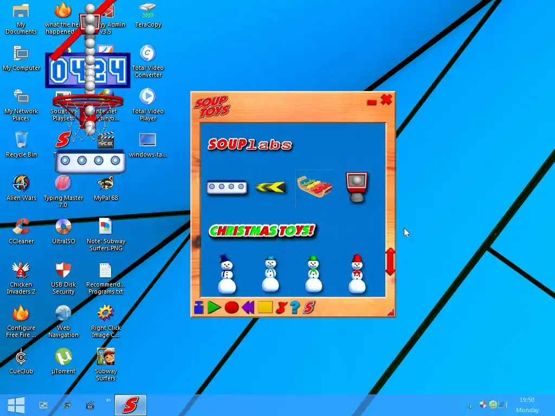Open the Windows Start button
555x416 pixels.
(x=16, y=405)
